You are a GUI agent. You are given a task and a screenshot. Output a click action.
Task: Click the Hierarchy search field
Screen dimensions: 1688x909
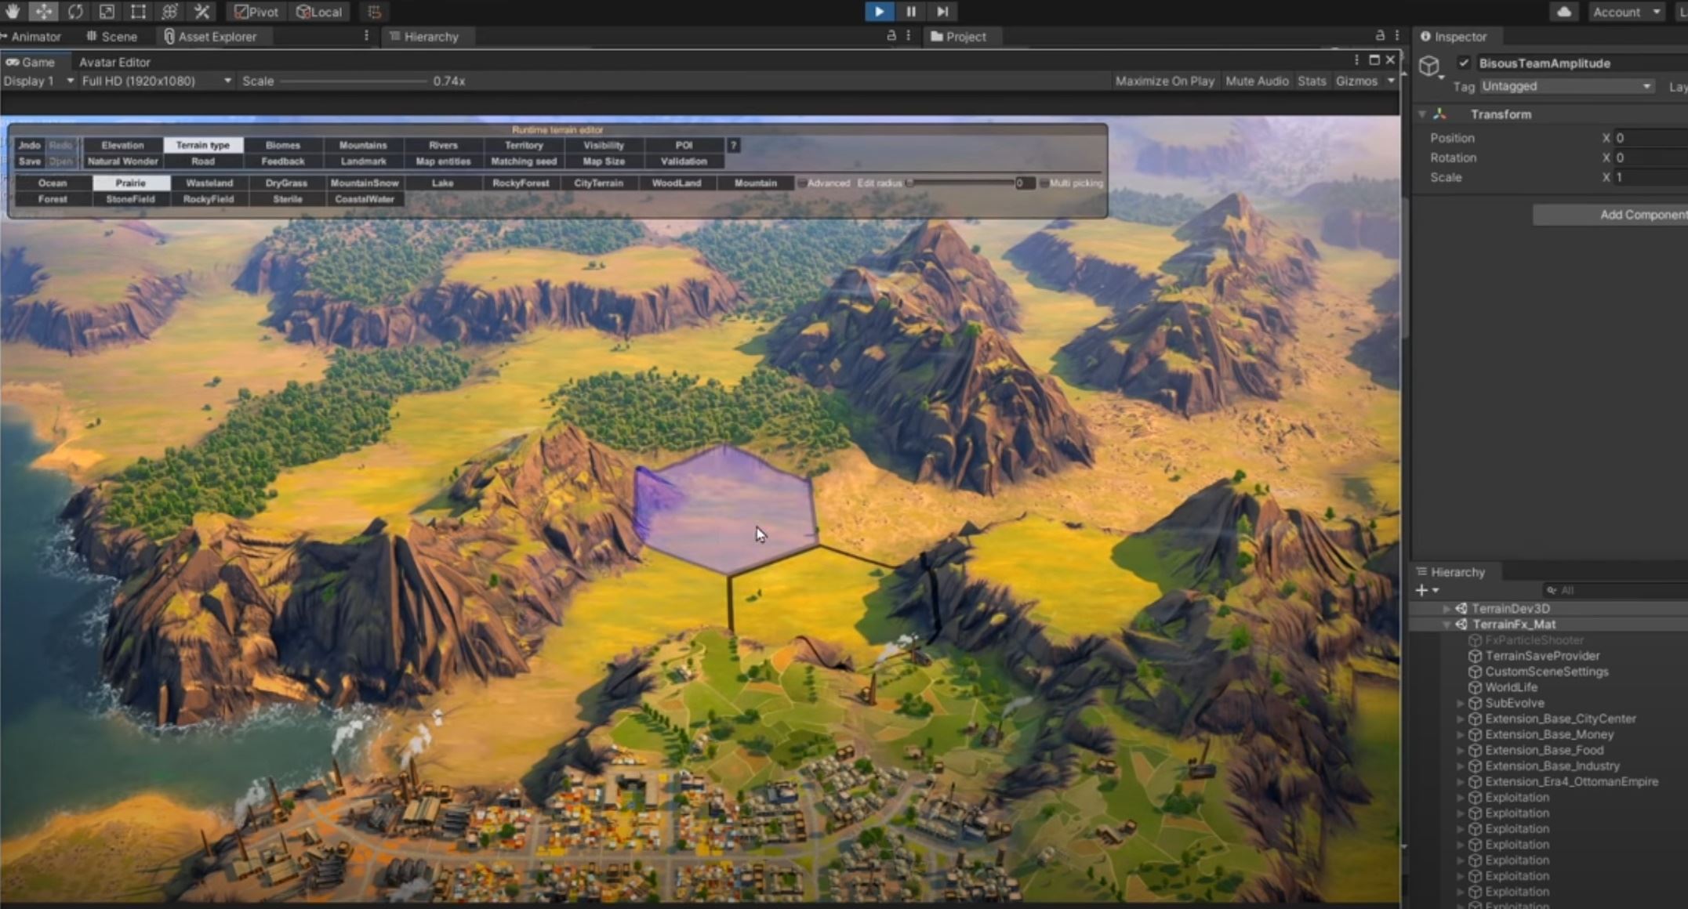pyautogui.click(x=1615, y=590)
